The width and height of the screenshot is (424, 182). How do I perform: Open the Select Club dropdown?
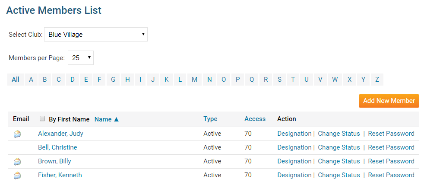(x=96, y=35)
